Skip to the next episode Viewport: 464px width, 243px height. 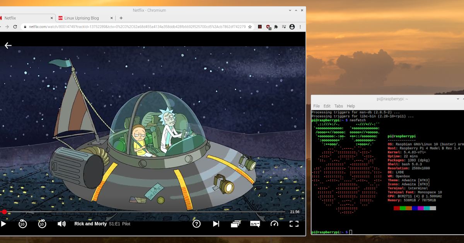[216, 224]
